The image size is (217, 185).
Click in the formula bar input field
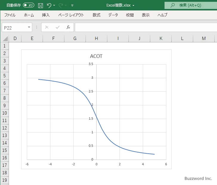(143, 27)
